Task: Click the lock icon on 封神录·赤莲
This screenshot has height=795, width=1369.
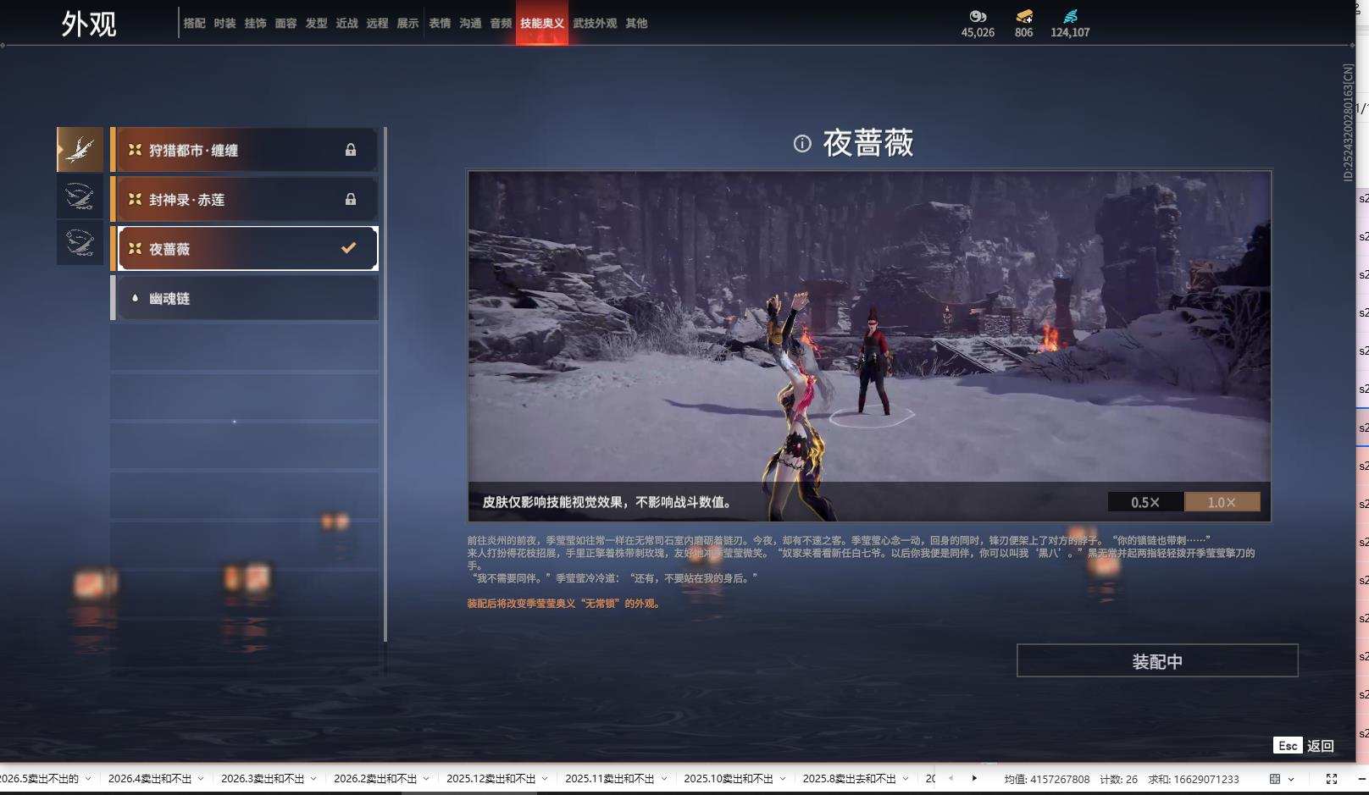Action: (351, 199)
